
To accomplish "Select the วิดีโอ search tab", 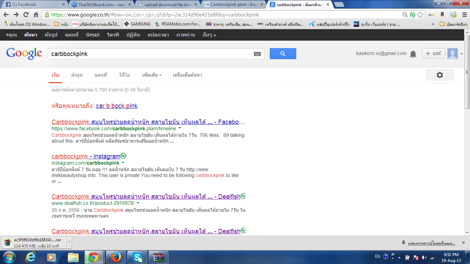I will [x=124, y=75].
